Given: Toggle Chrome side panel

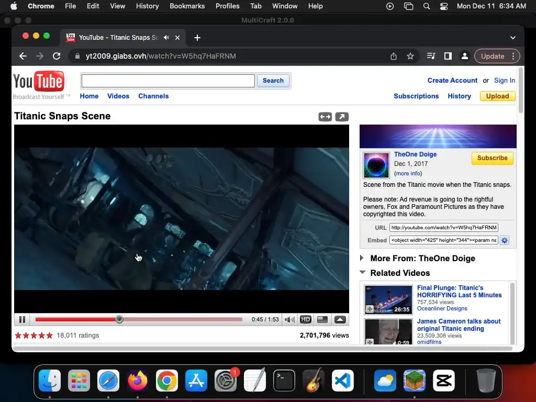Looking at the screenshot, I should tap(448, 56).
